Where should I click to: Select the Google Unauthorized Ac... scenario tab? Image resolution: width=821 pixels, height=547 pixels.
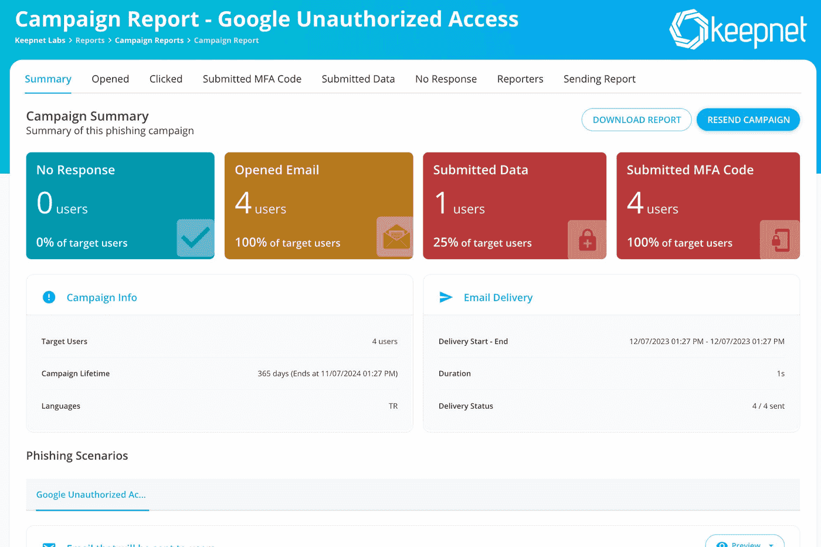click(91, 495)
